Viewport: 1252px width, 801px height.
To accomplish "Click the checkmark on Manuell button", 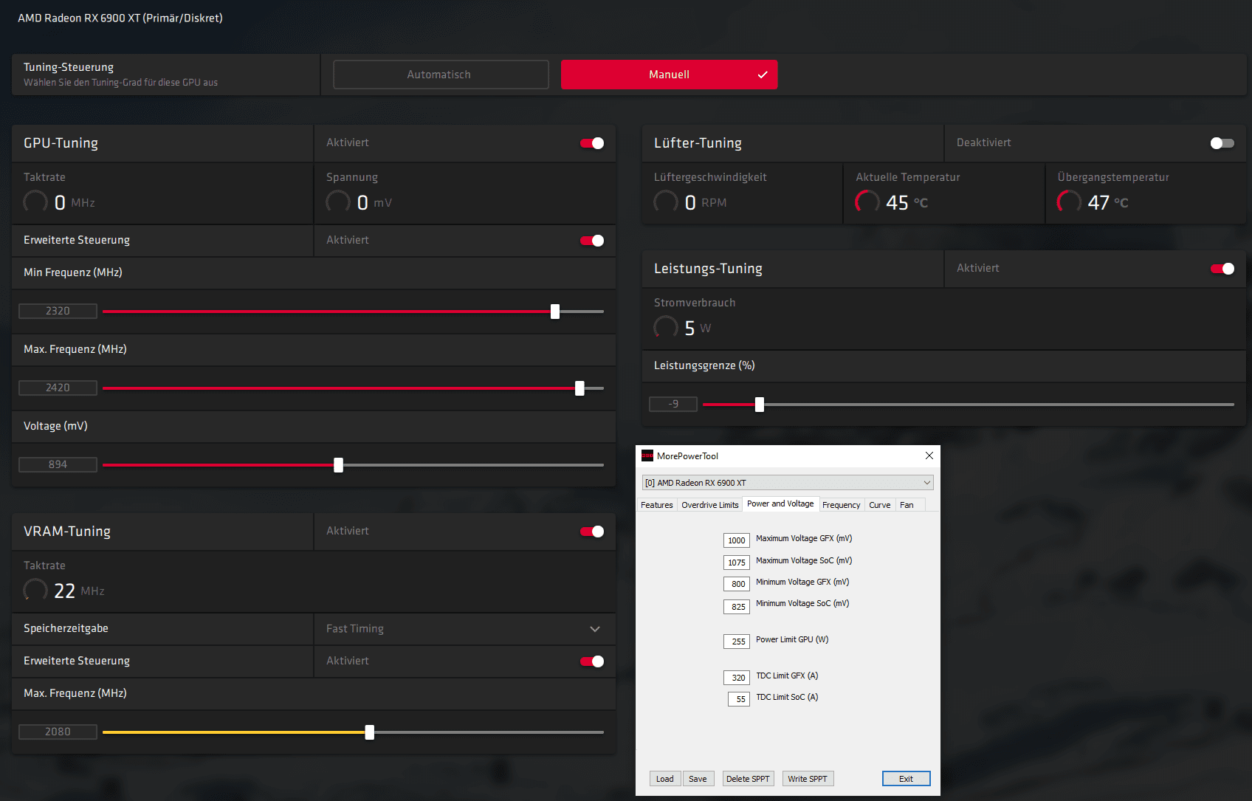I will click(763, 75).
